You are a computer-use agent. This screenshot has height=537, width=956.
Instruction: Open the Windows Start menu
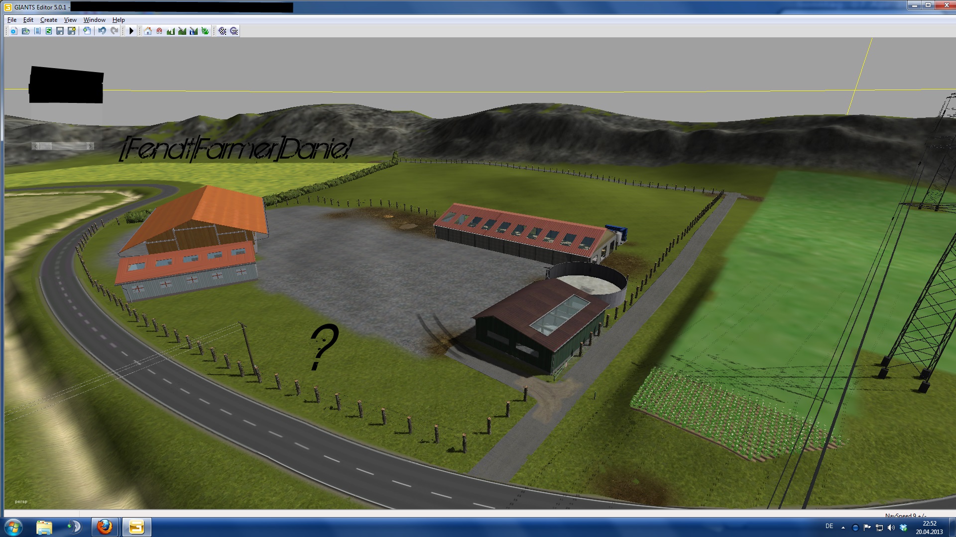coord(13,527)
